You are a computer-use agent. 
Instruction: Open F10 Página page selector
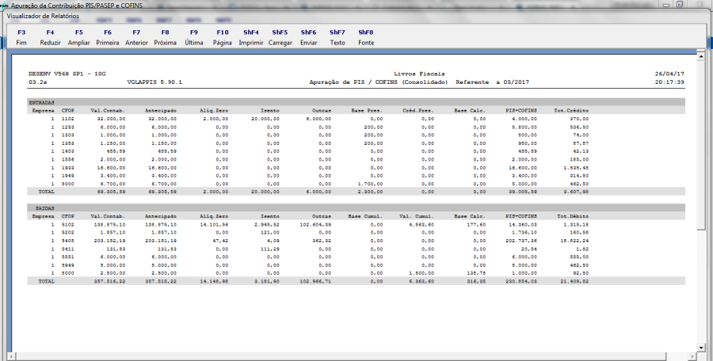tap(223, 38)
